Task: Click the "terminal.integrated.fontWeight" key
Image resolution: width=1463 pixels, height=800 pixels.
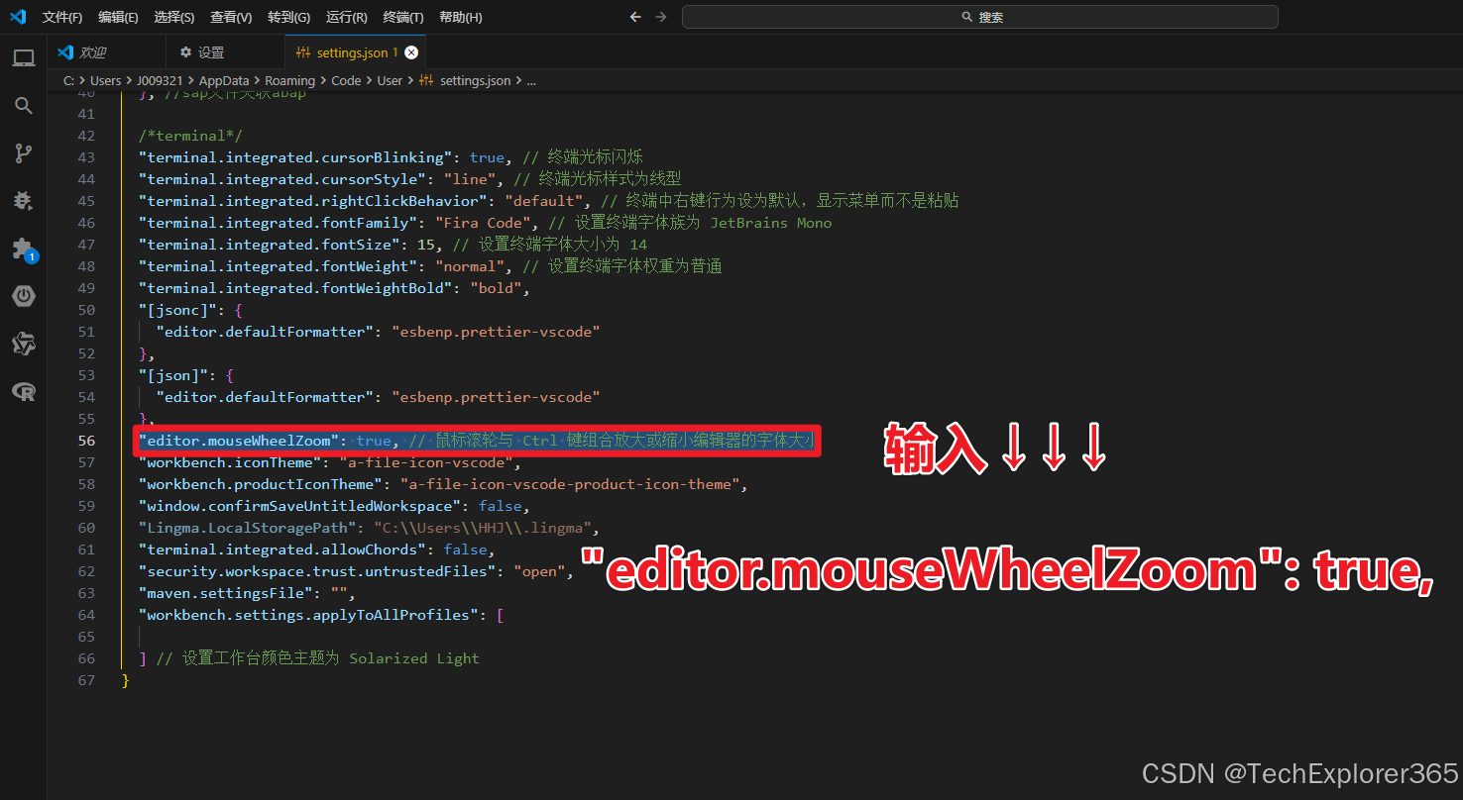Action: click(279, 266)
